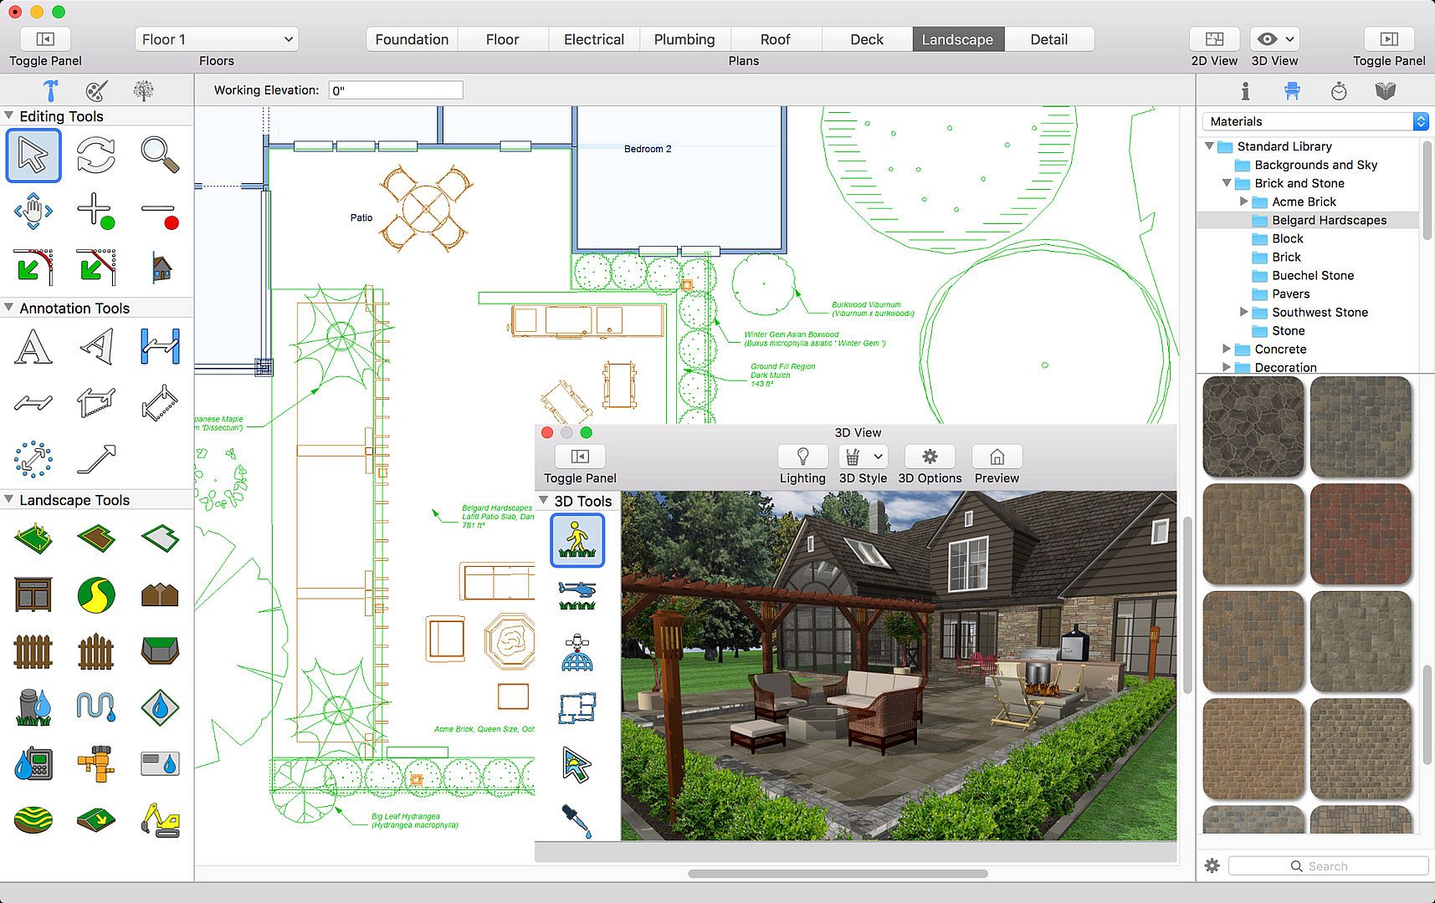1435x903 pixels.
Task: Select the helicopter fly-around tool
Action: point(577,596)
